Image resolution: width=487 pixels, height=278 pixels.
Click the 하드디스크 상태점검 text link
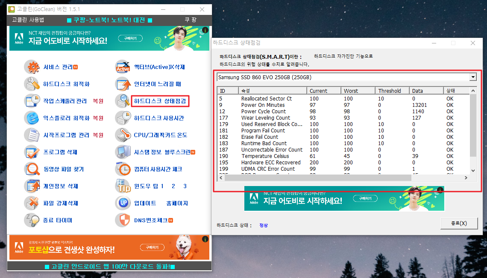(160, 101)
